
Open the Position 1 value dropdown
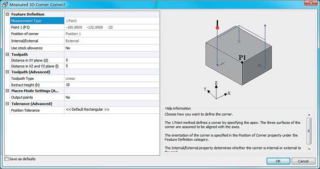point(112,34)
